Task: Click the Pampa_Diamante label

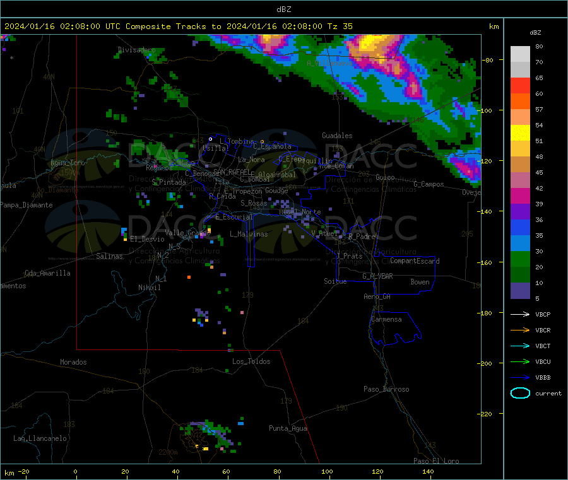Action: click(x=27, y=205)
